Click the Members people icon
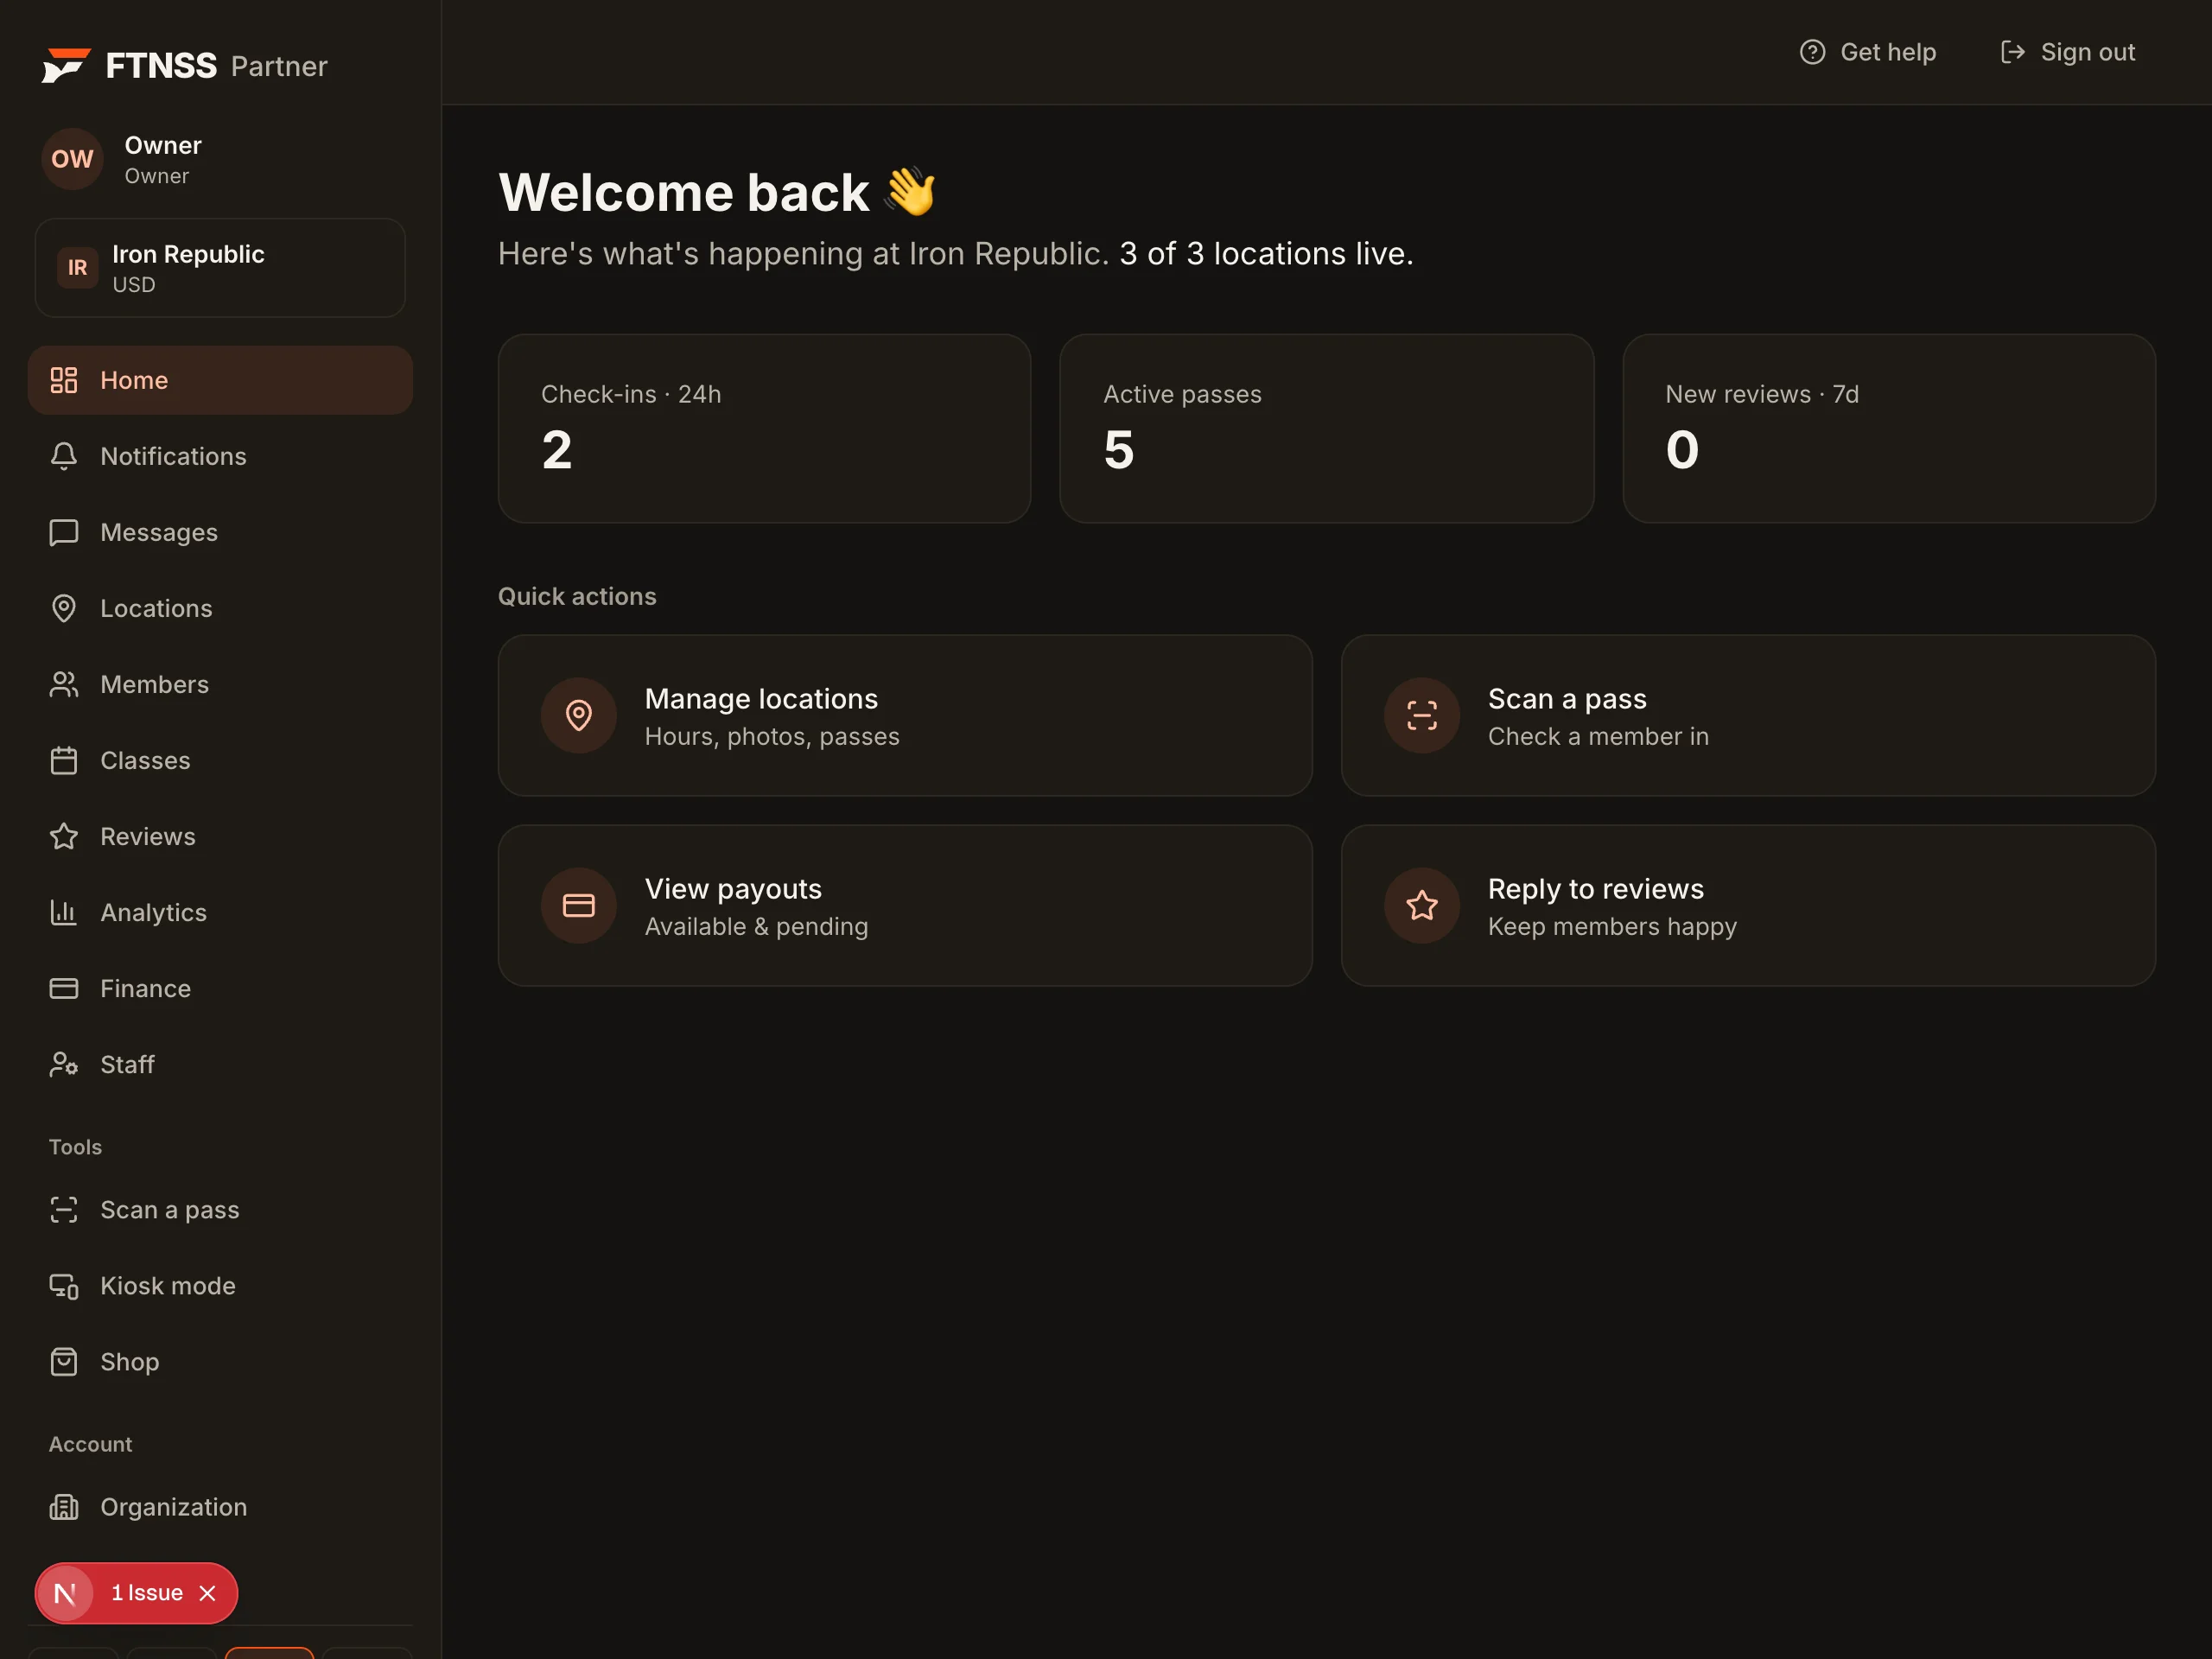 pos(64,684)
